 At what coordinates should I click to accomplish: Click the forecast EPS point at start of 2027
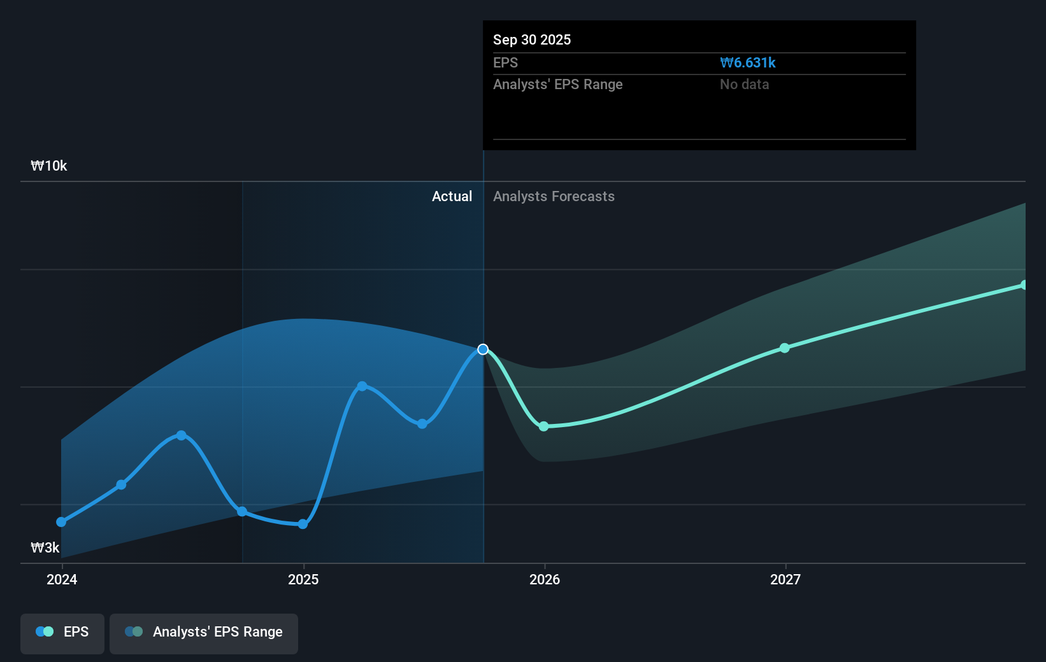coord(784,348)
